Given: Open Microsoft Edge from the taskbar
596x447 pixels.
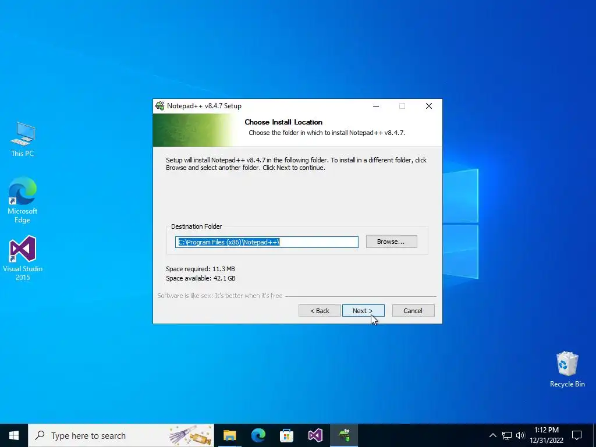Looking at the screenshot, I should 258,435.
